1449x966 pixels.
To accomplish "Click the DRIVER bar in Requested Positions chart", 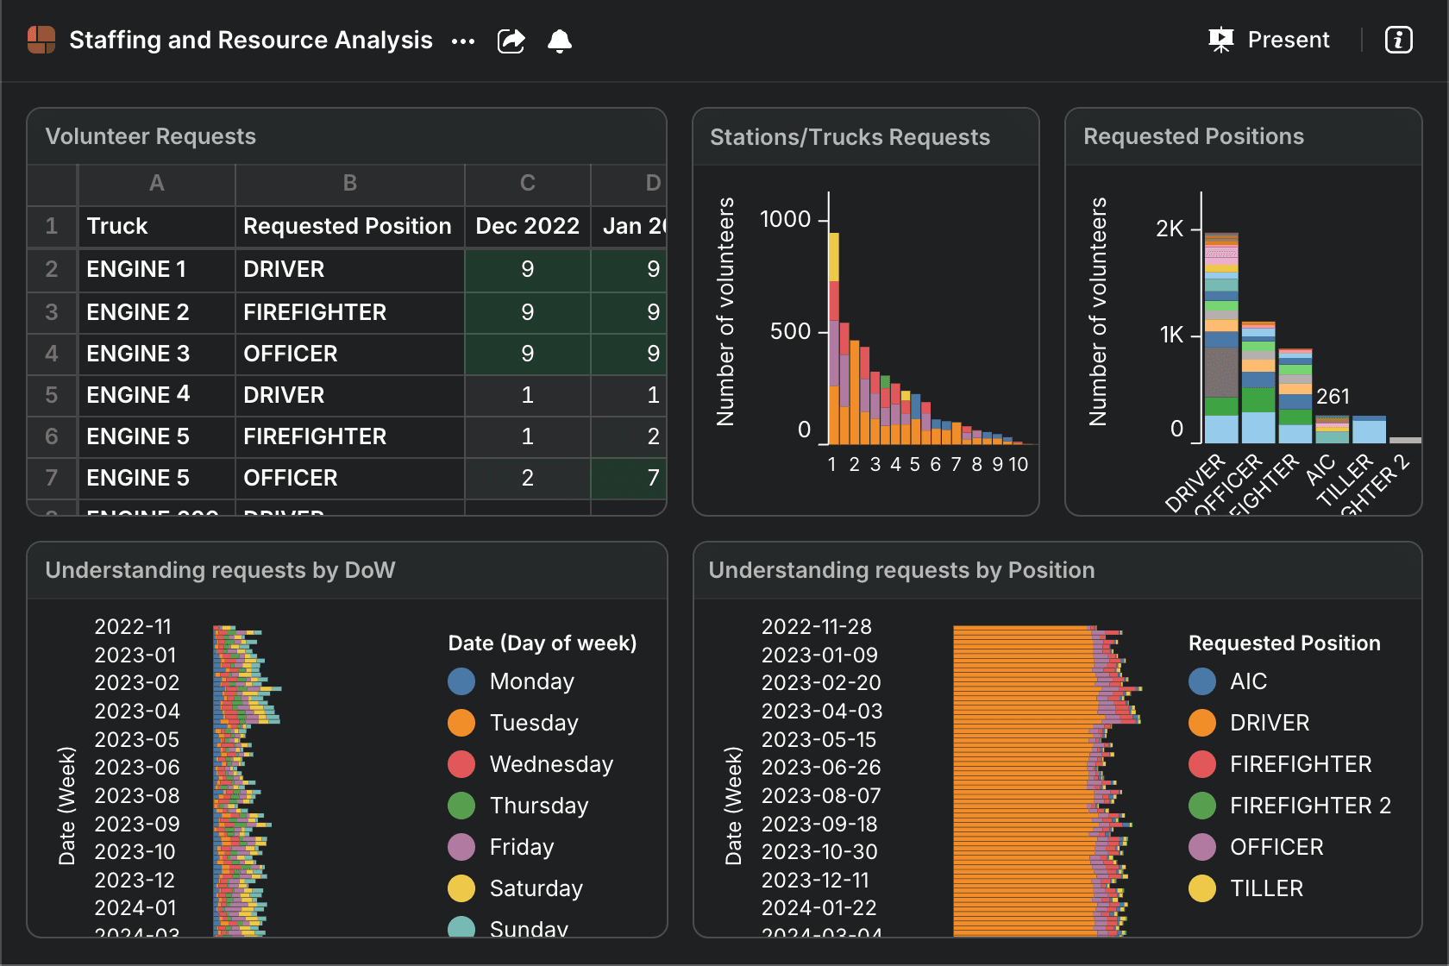I will pyautogui.click(x=1221, y=337).
